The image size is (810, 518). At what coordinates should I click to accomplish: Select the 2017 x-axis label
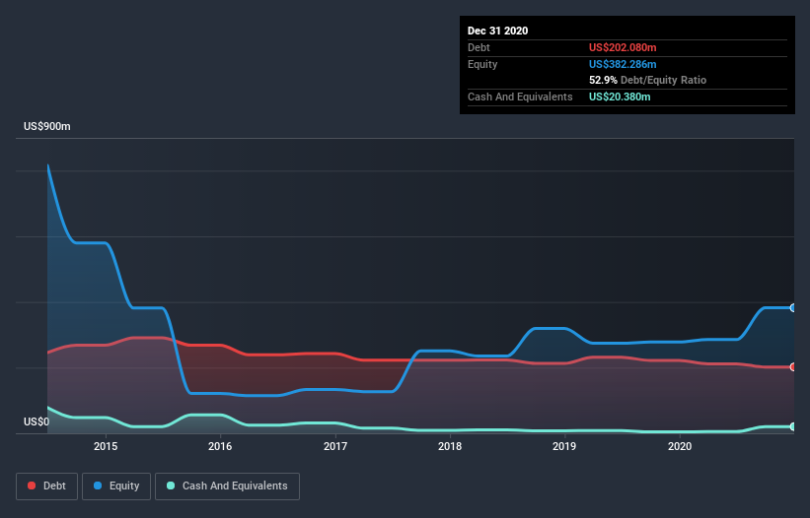pos(335,446)
